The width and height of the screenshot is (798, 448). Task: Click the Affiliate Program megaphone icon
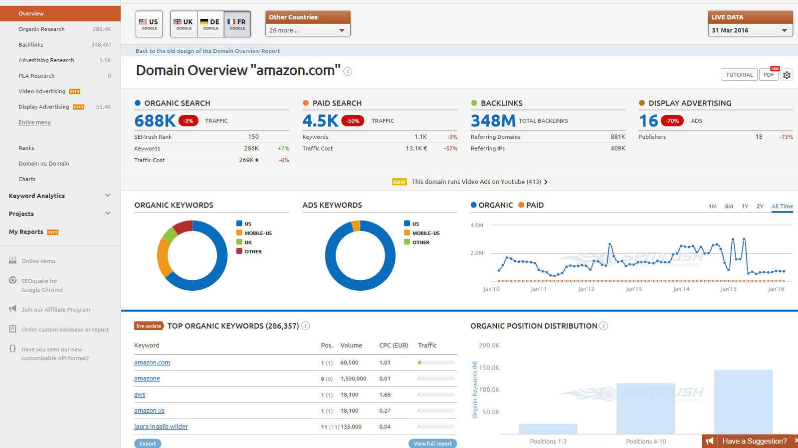[12, 309]
